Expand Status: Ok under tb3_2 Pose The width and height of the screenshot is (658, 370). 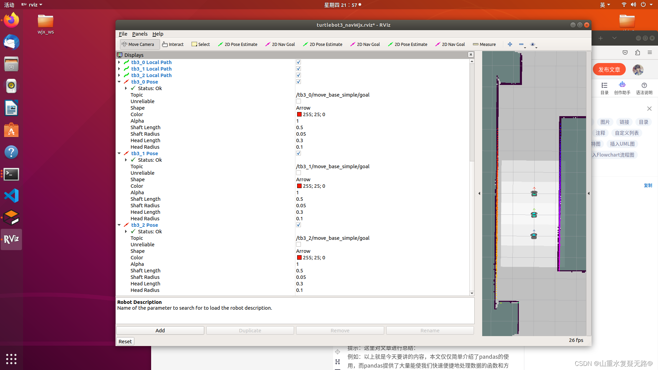point(126,232)
